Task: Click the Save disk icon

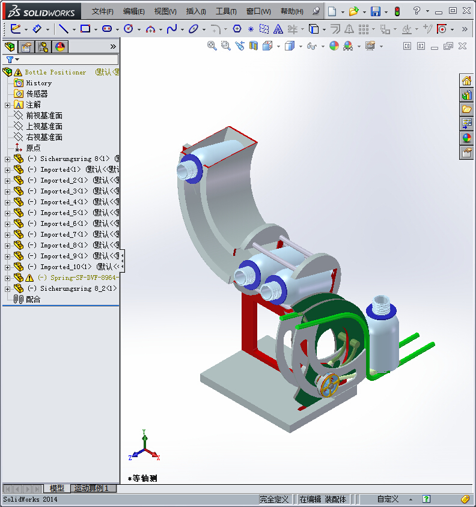Action: click(x=376, y=11)
